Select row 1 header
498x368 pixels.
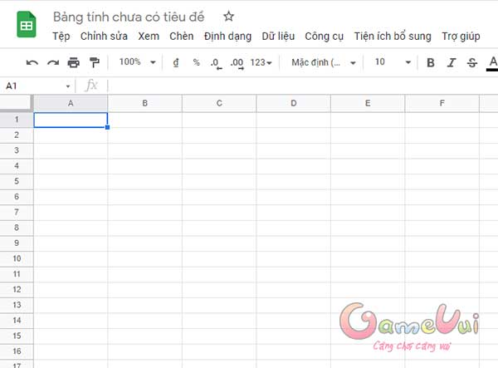(x=17, y=120)
